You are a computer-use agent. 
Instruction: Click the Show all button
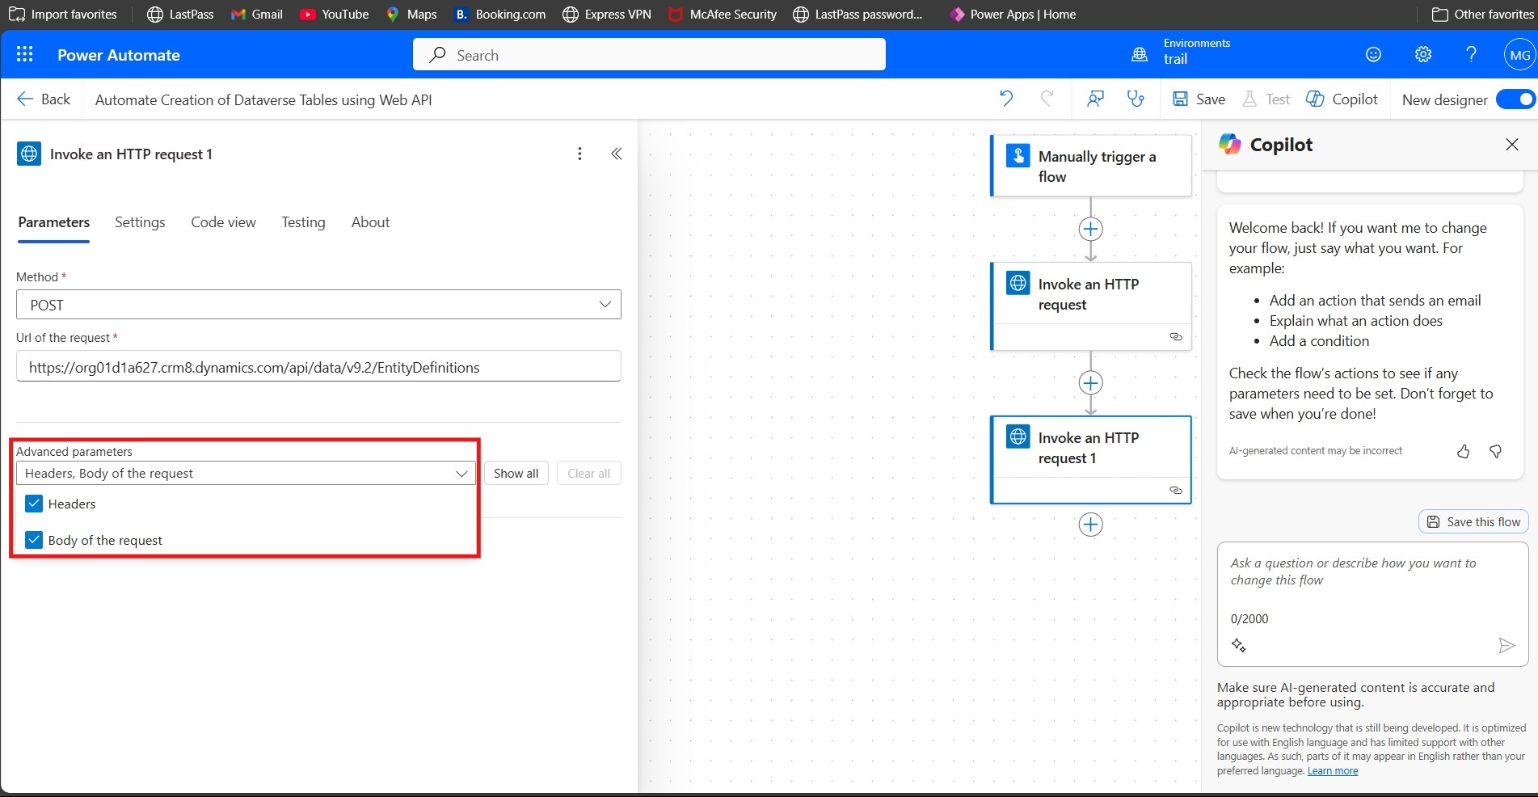[516, 474]
